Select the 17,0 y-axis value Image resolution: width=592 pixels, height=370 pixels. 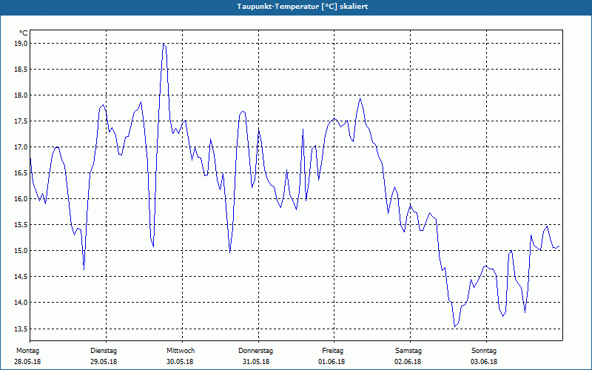(21, 147)
